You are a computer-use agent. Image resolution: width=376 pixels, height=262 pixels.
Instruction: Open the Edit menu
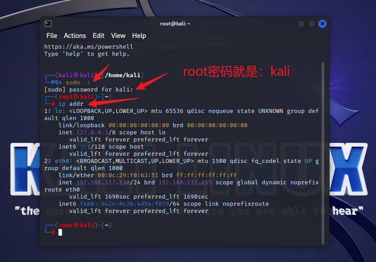tap(99, 36)
